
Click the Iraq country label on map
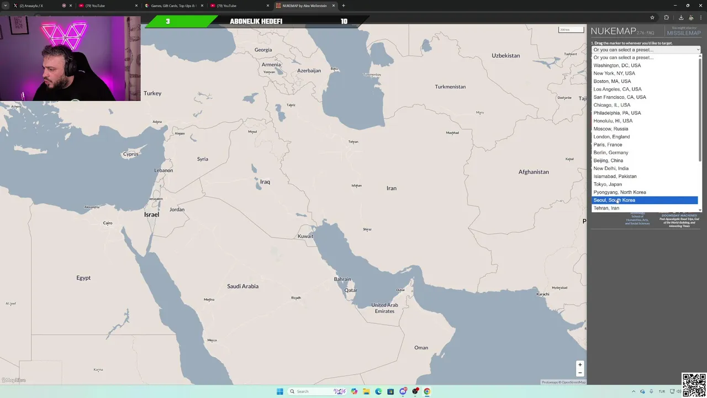(x=265, y=182)
